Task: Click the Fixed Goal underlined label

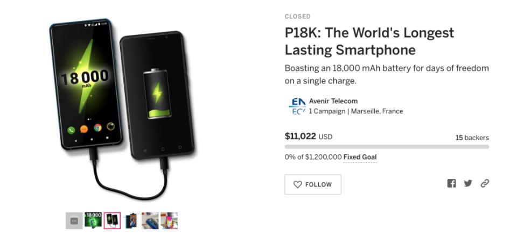Action: point(360,158)
